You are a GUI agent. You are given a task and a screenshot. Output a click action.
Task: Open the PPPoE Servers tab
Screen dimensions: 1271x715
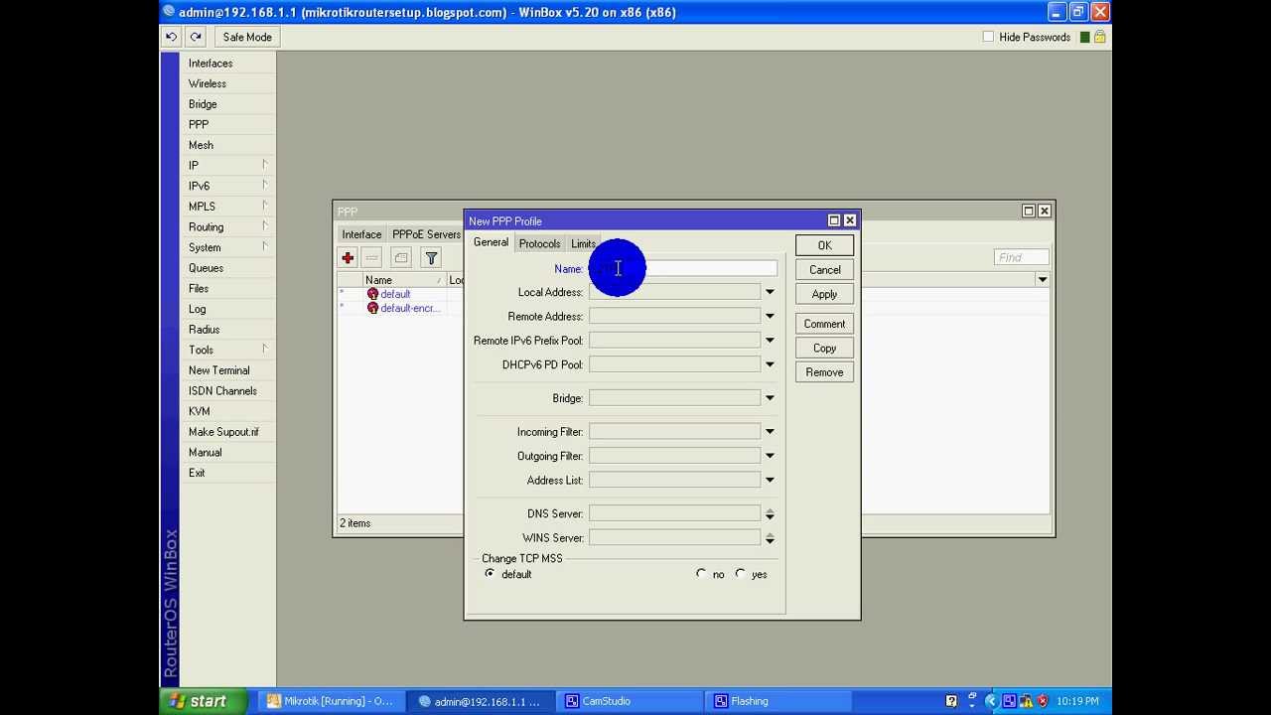[425, 234]
